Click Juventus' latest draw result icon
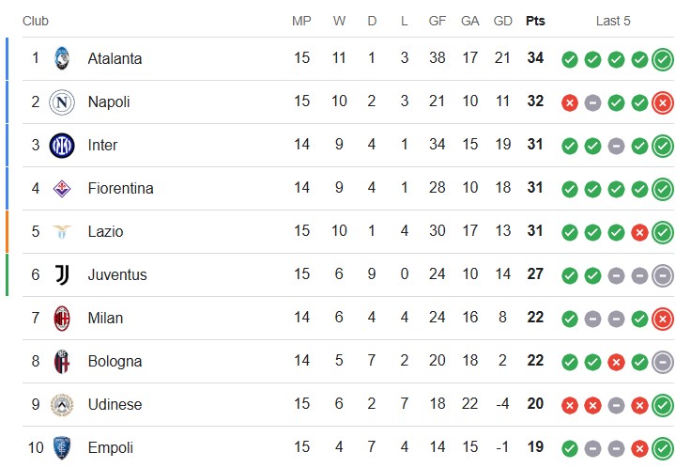Image resolution: width=691 pixels, height=468 pixels. pyautogui.click(x=663, y=276)
